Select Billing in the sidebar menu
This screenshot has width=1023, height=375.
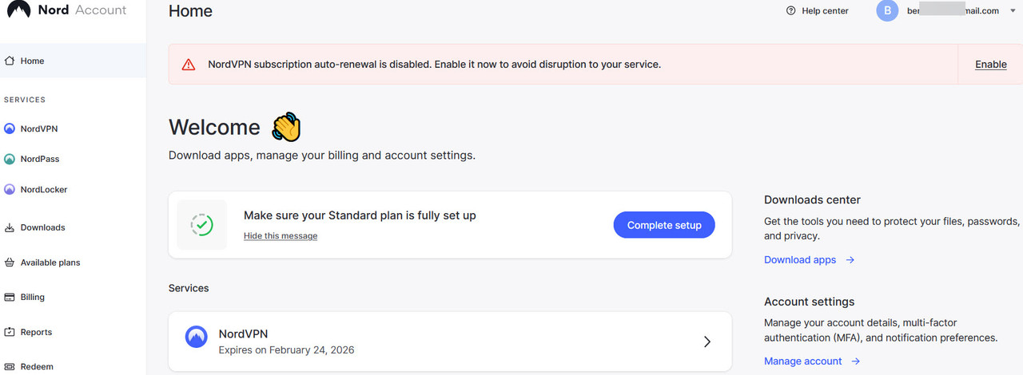pos(33,298)
